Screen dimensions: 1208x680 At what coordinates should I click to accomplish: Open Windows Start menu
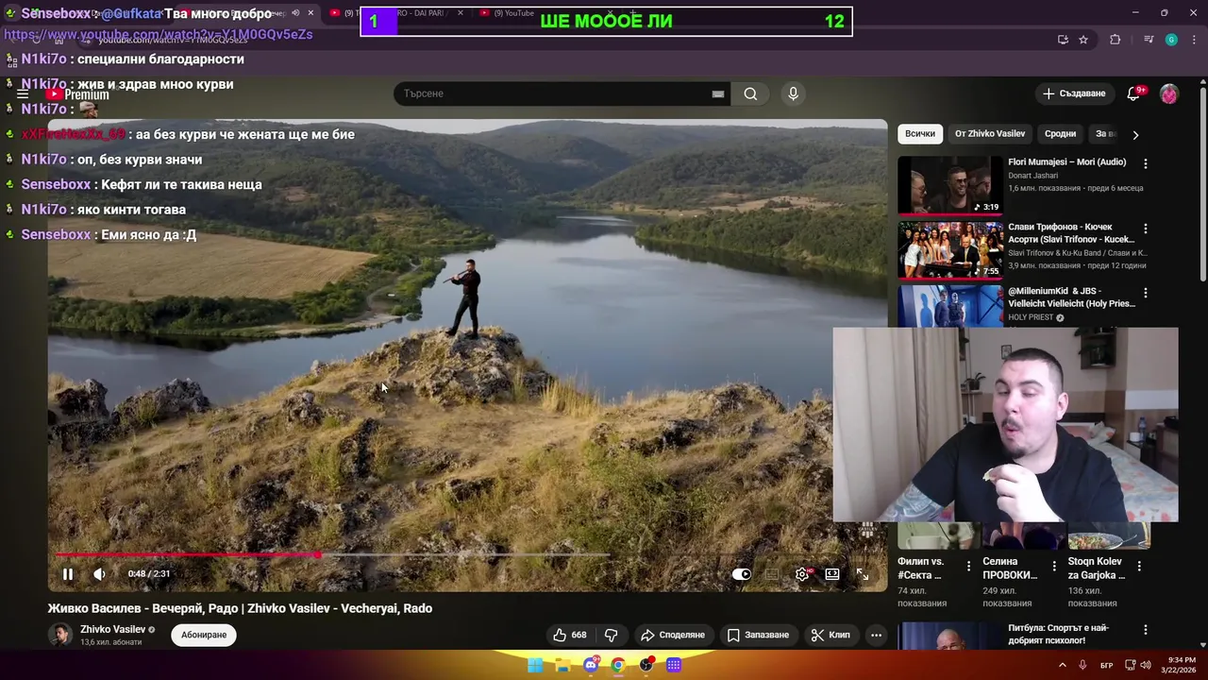tap(535, 665)
